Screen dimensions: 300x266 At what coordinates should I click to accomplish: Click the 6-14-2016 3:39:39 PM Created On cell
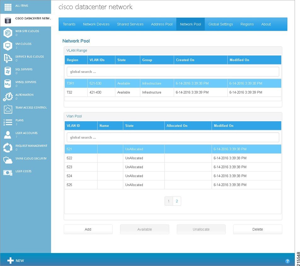coord(201,92)
